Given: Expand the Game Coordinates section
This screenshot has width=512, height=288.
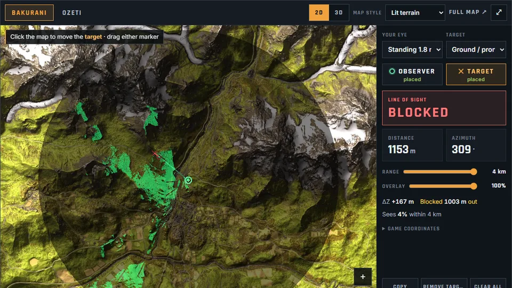Looking at the screenshot, I should click(411, 229).
